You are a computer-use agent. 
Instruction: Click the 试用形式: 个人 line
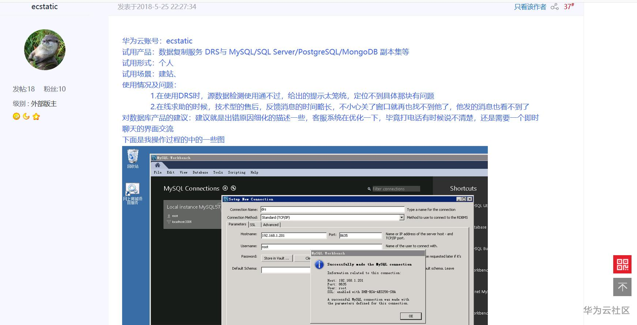click(x=148, y=63)
